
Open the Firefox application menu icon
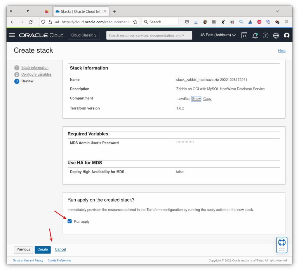286,22
